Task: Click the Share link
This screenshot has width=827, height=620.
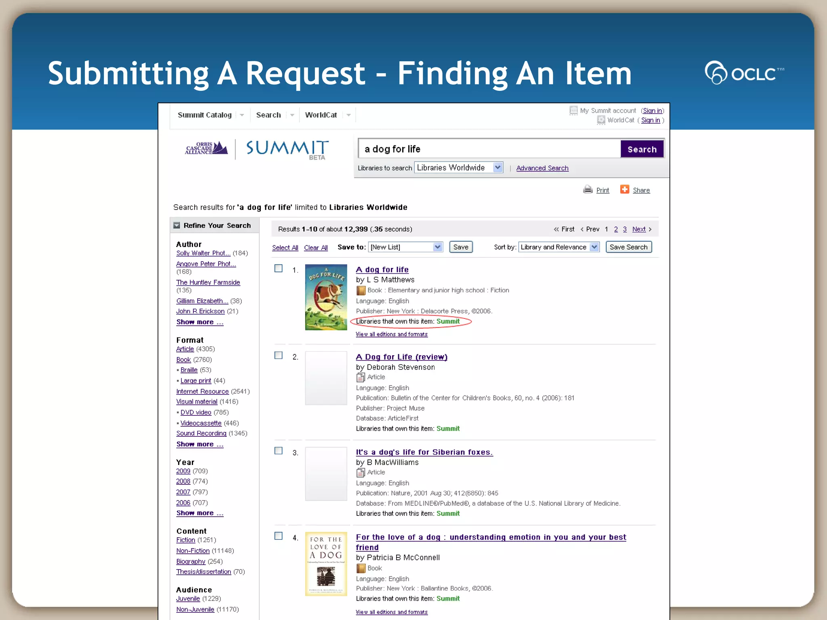Action: (641, 190)
